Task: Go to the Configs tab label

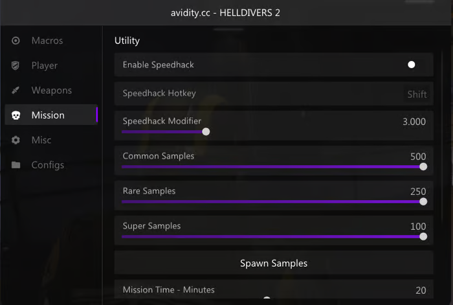Action: pos(48,165)
